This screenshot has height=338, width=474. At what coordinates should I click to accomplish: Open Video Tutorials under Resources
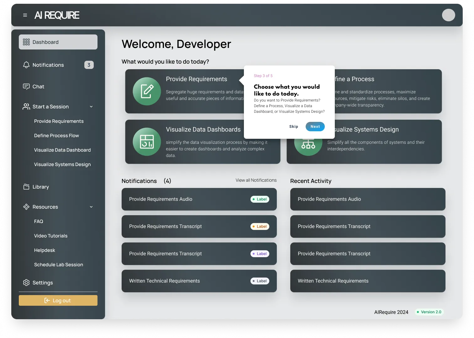point(51,236)
